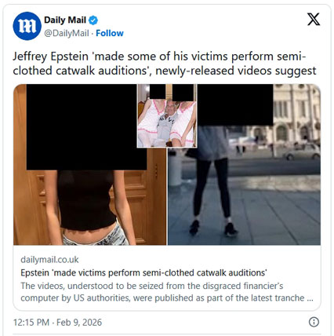Click the Daily Mail display name
This screenshot has width=334, height=336.
point(65,20)
